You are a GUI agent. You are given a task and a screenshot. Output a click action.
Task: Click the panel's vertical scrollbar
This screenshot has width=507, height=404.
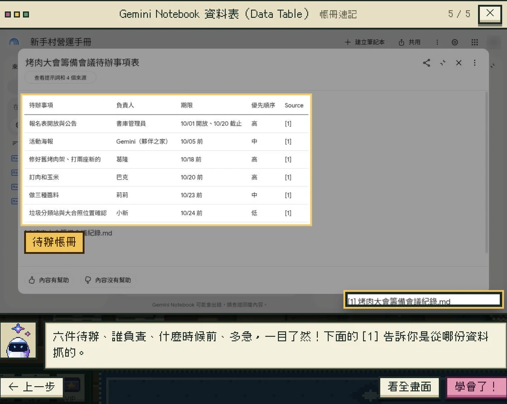[486, 172]
